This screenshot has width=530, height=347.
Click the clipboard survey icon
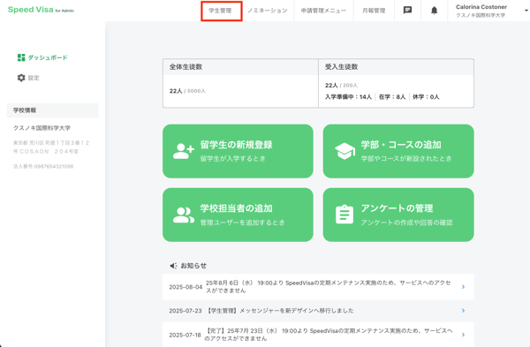coord(344,215)
